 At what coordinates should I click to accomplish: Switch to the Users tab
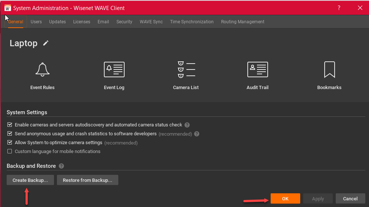(36, 22)
